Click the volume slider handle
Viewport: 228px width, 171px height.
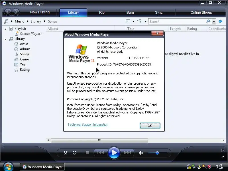point(157,153)
